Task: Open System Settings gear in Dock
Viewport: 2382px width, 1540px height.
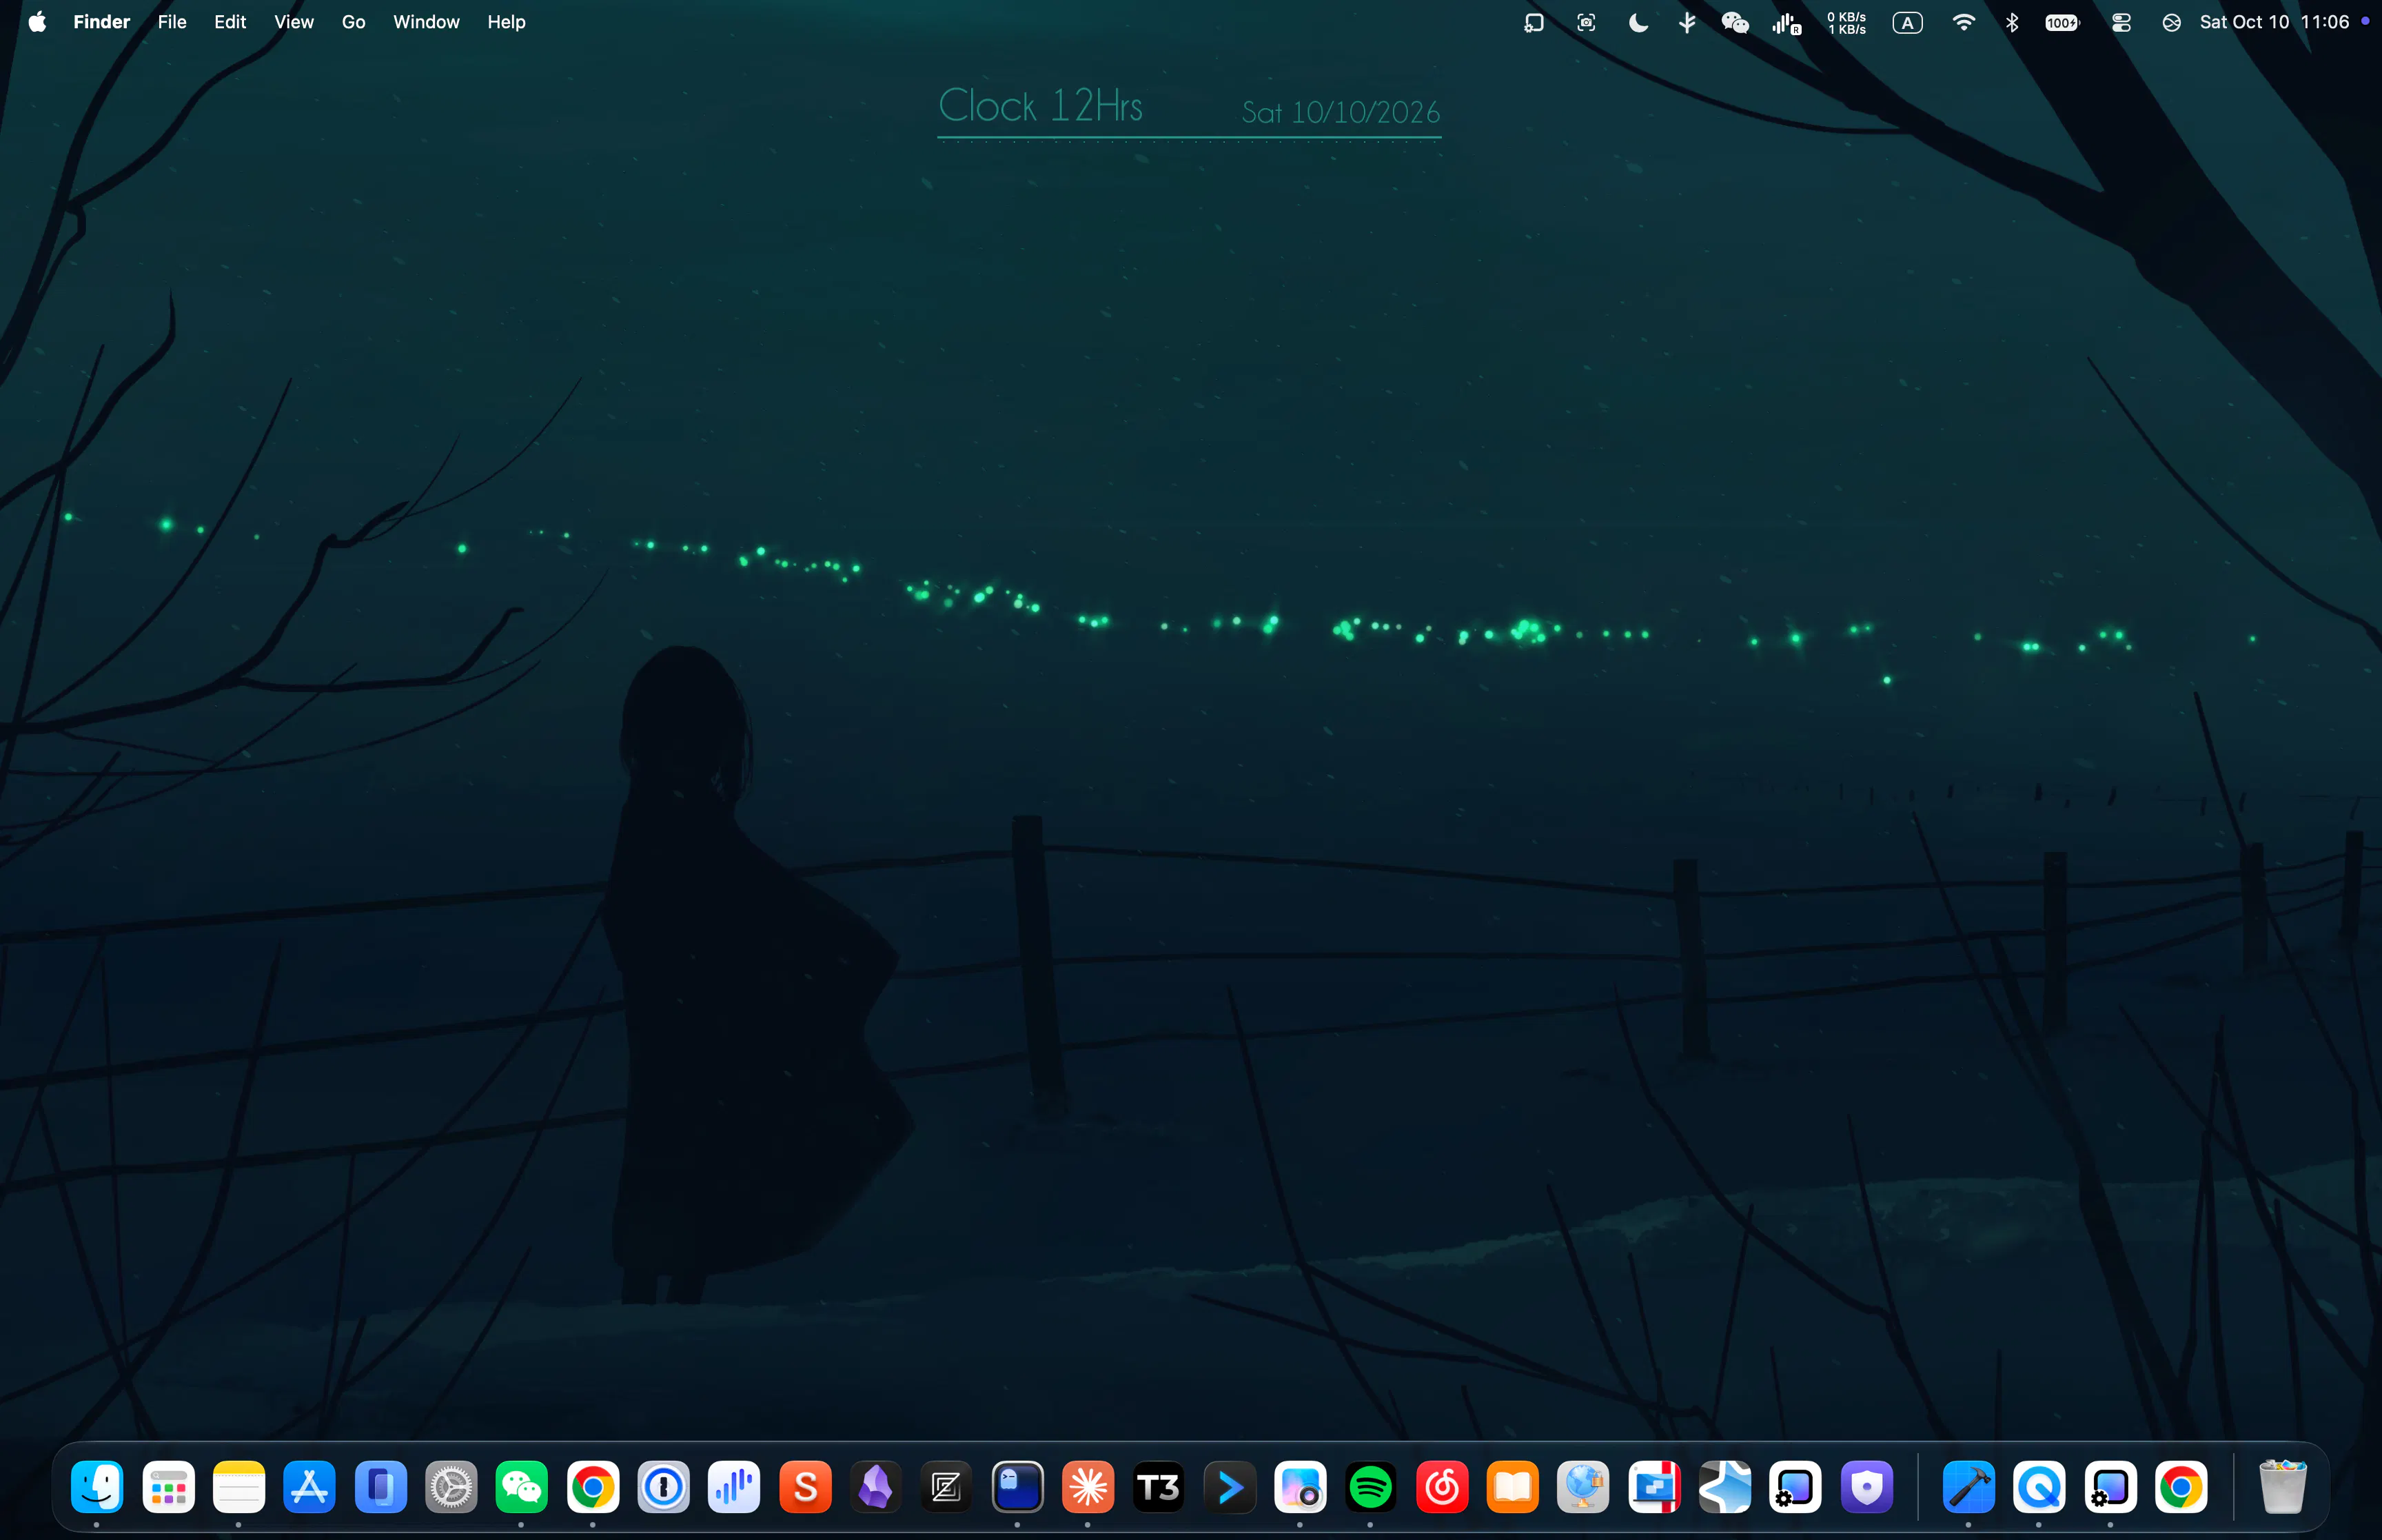Action: tap(452, 1487)
